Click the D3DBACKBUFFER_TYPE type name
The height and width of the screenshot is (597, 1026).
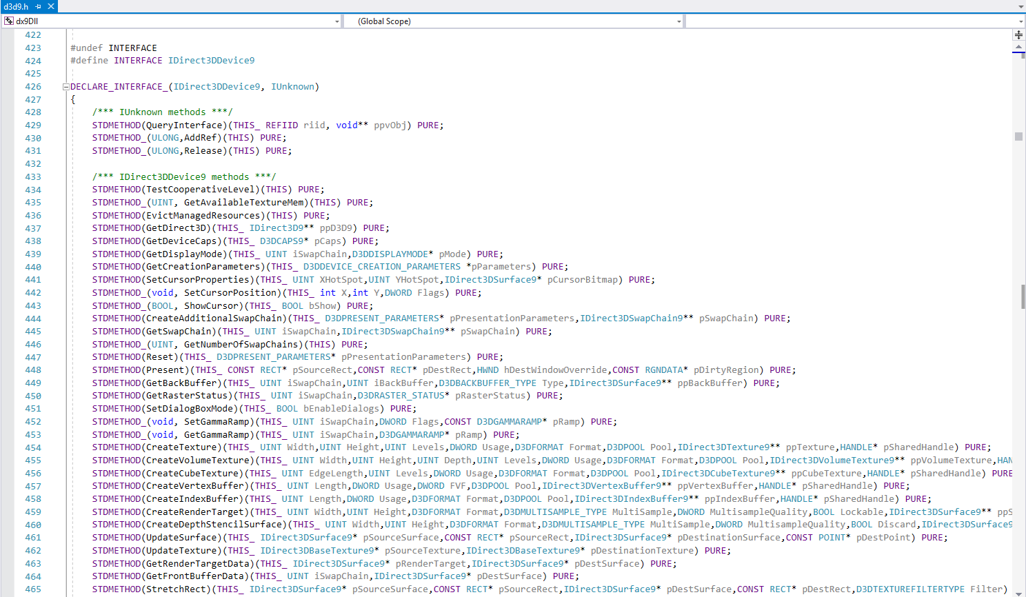[487, 383]
